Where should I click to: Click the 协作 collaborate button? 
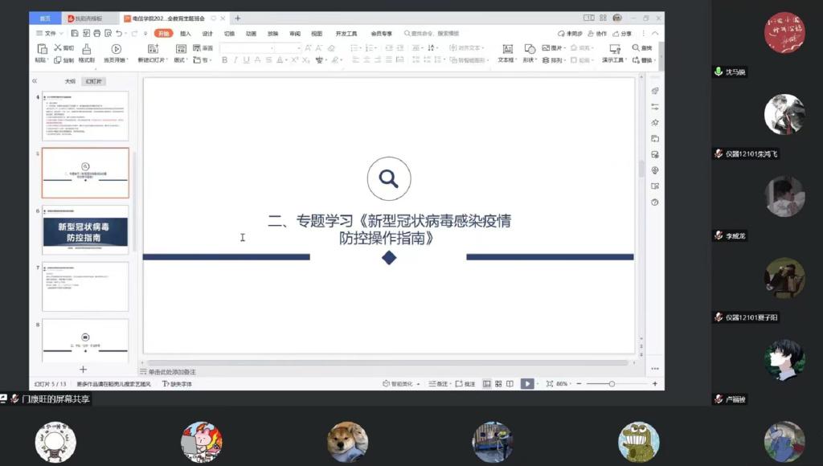click(596, 33)
